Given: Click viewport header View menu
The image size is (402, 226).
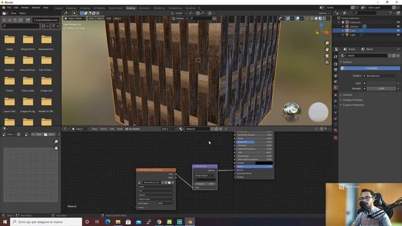Looking at the screenshot, I should (x=91, y=18).
